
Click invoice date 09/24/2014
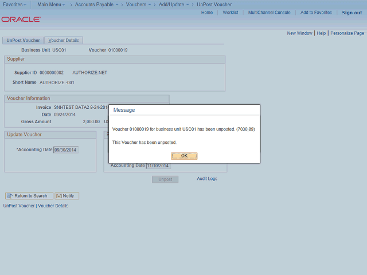click(x=65, y=115)
